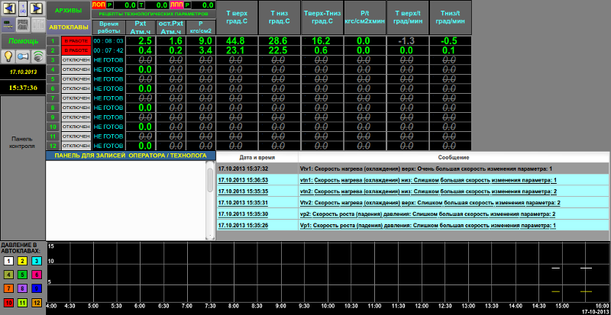Select cyan pressure swatch for autoclave 3

pyautogui.click(x=37, y=261)
